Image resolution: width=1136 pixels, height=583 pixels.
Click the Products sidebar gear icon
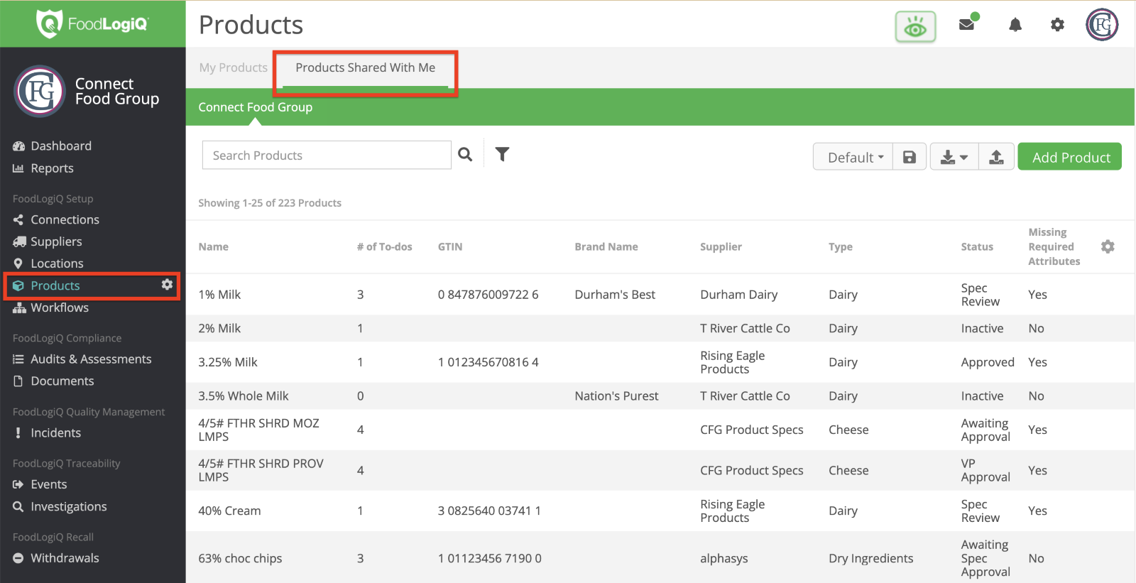click(x=167, y=284)
